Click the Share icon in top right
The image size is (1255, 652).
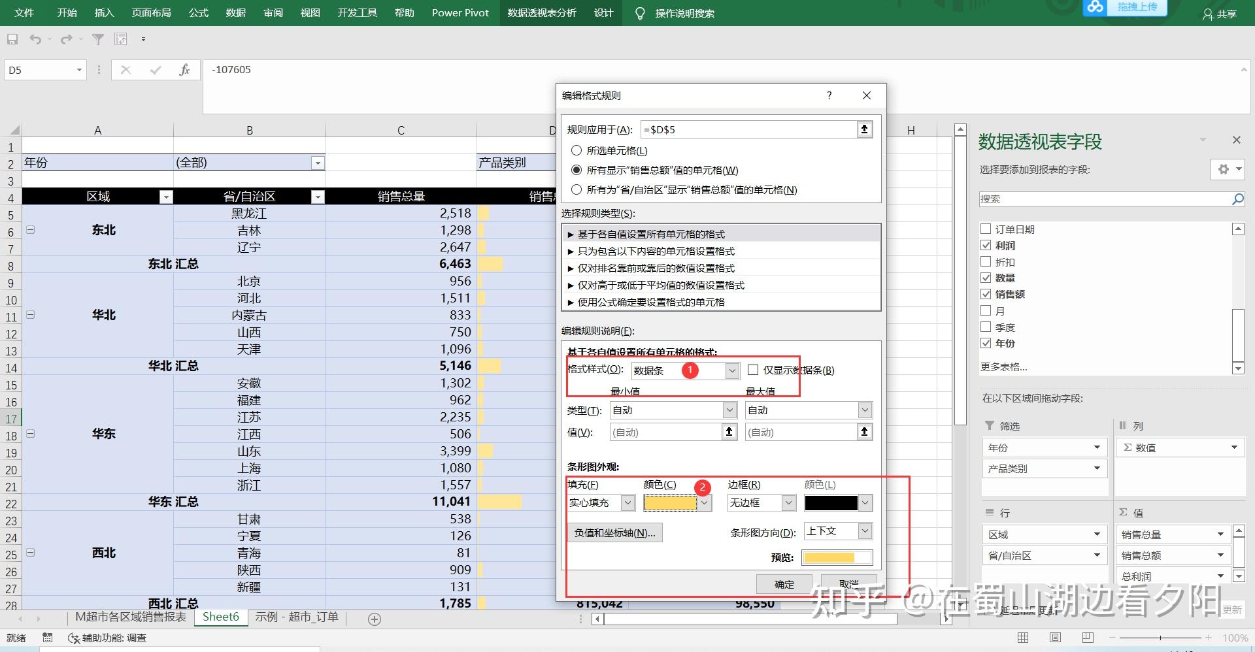[x=1220, y=14]
